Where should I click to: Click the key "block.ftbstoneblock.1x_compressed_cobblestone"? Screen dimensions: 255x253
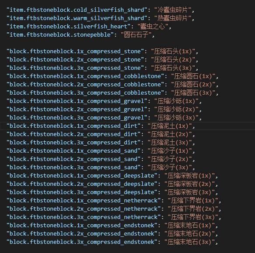(86, 76)
